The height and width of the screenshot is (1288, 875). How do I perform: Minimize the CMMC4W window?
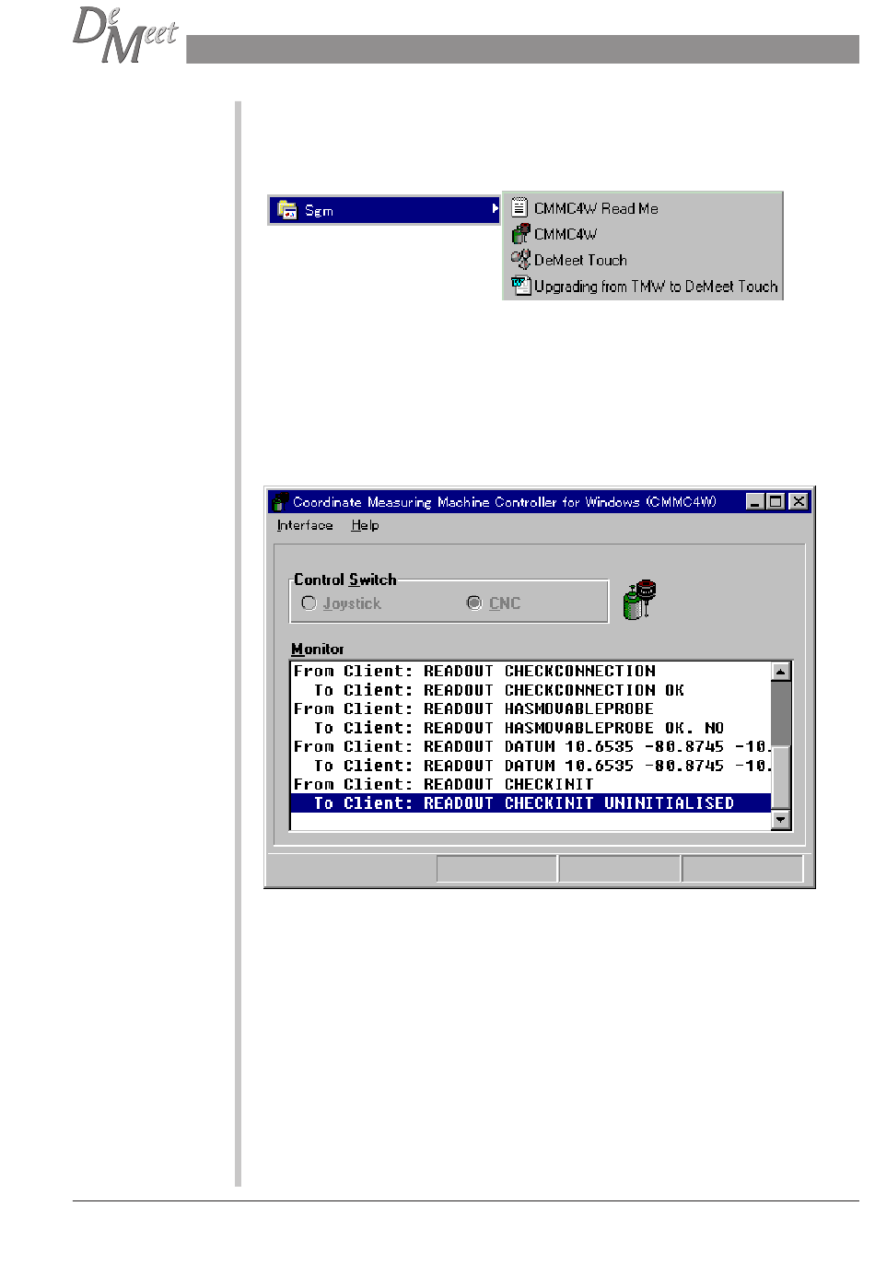pyautogui.click(x=755, y=502)
